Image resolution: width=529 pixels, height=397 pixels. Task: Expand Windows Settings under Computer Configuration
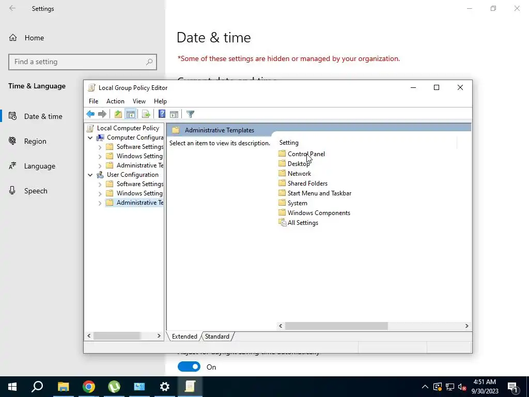pos(100,156)
